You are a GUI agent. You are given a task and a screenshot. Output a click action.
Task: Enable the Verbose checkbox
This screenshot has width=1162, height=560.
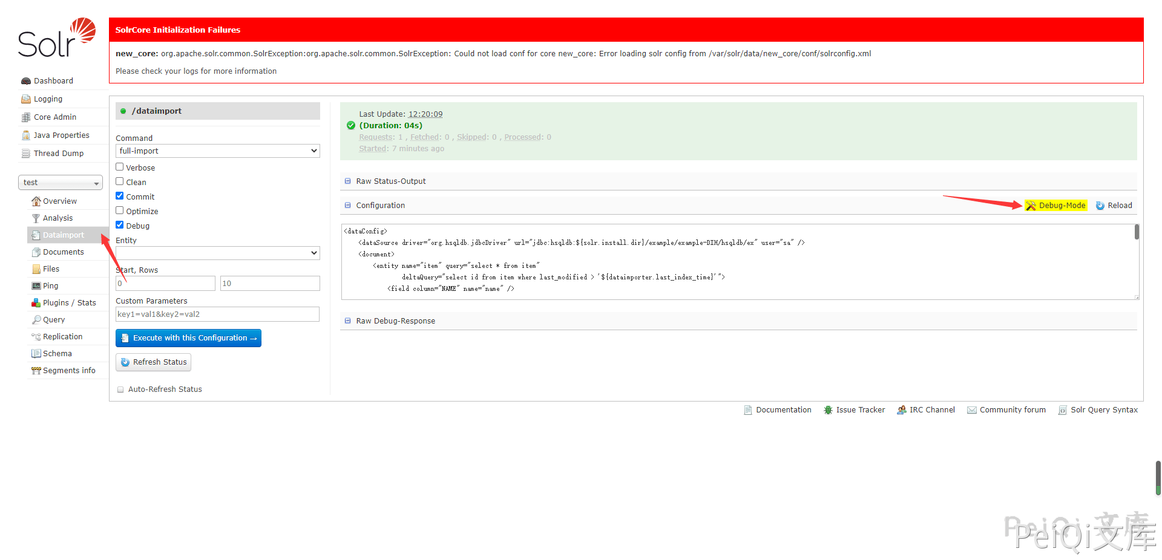pyautogui.click(x=120, y=168)
